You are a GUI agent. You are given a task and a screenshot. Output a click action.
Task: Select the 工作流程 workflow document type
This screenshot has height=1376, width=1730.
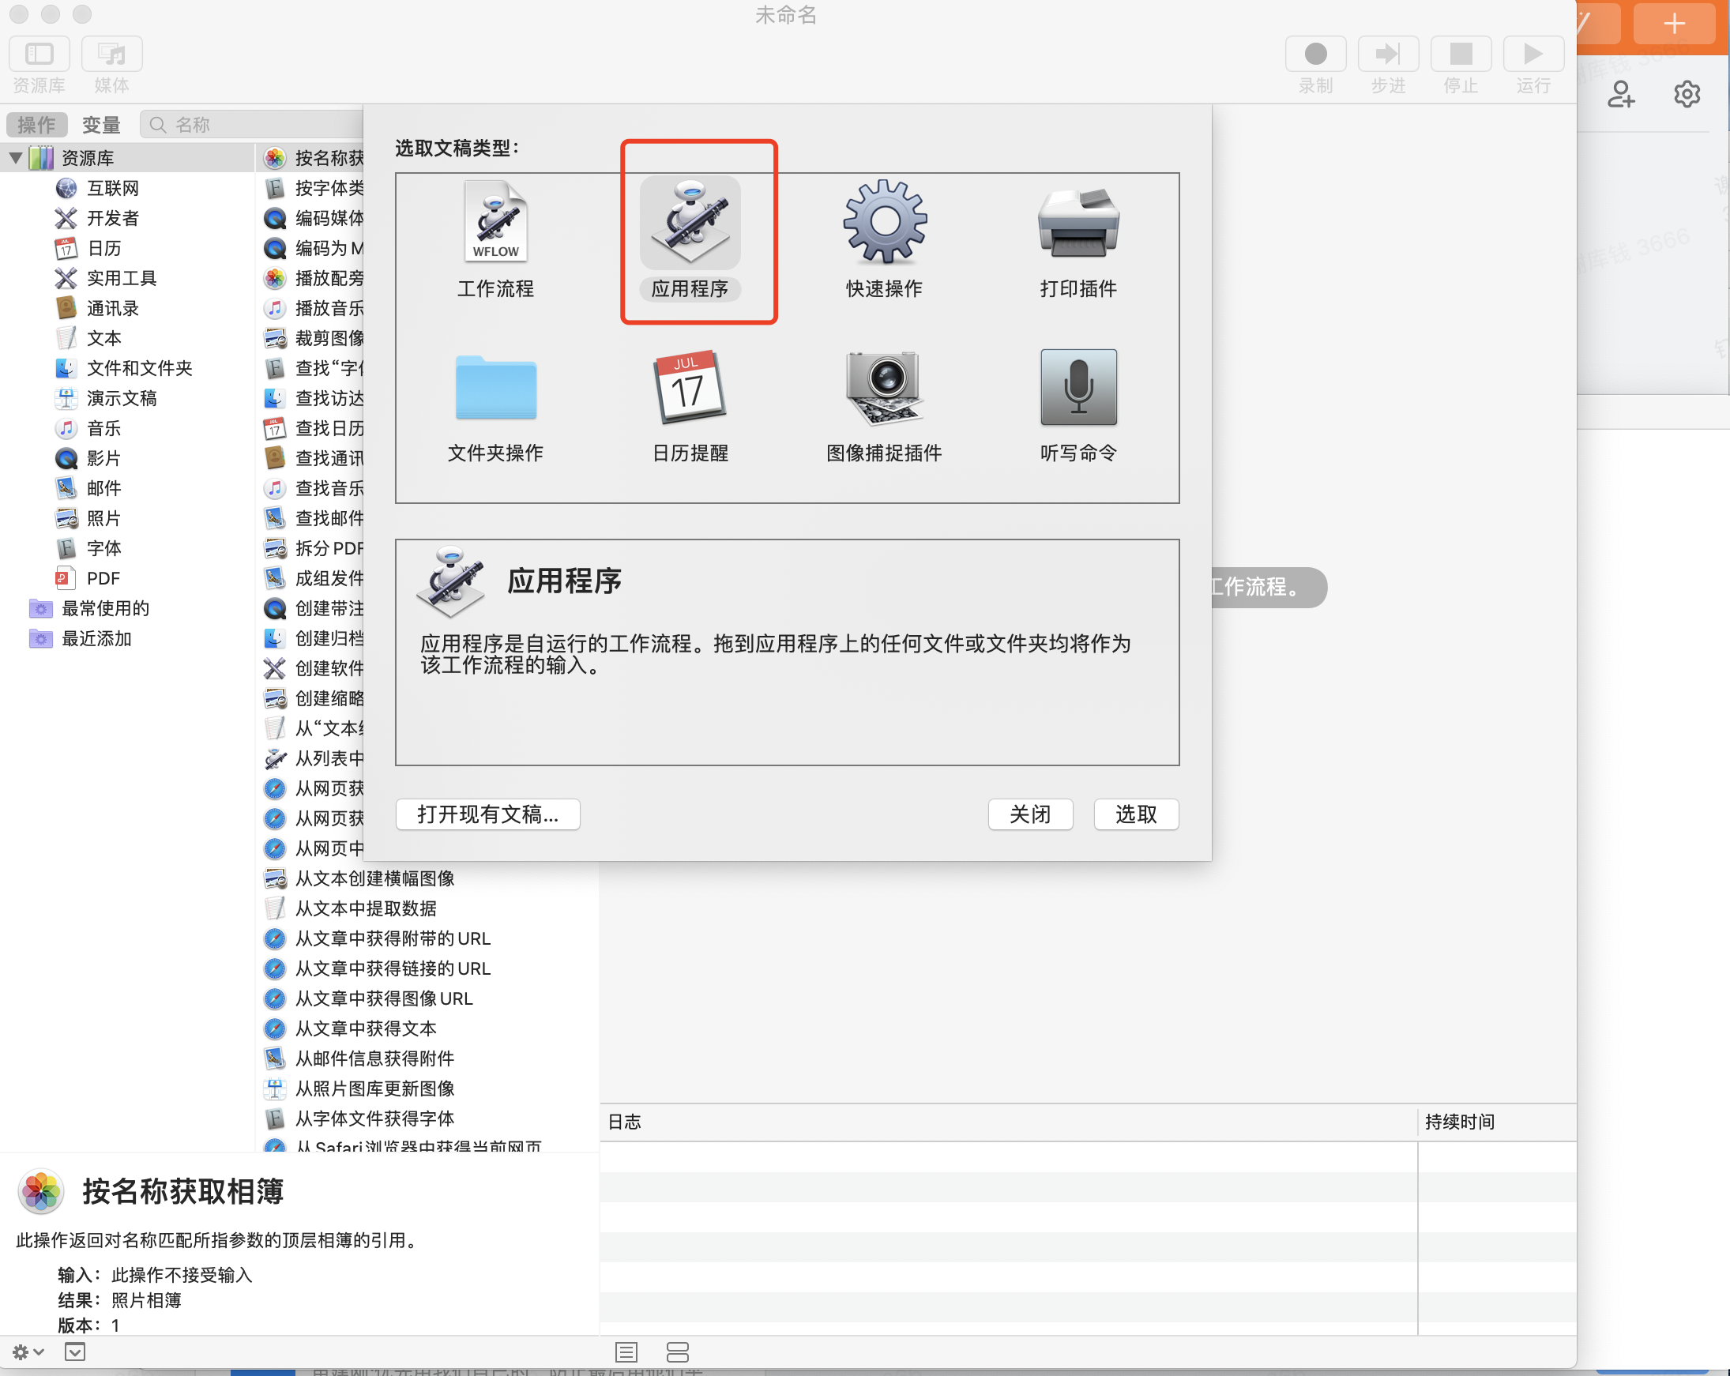pyautogui.click(x=495, y=239)
